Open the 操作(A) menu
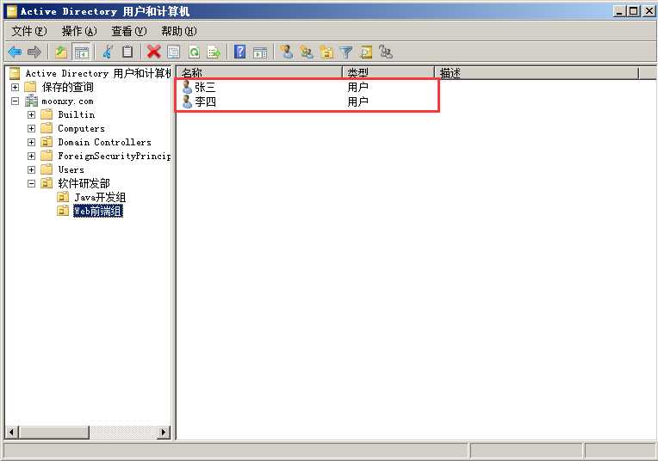The width and height of the screenshot is (658, 461). click(x=79, y=31)
